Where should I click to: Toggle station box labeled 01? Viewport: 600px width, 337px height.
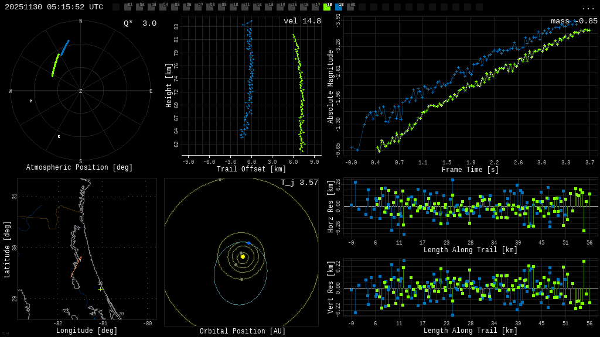click(128, 7)
